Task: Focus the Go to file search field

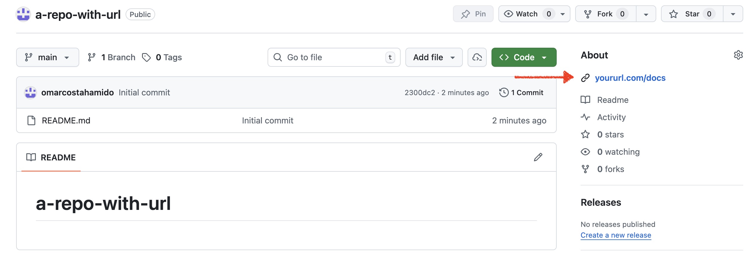Action: point(334,57)
